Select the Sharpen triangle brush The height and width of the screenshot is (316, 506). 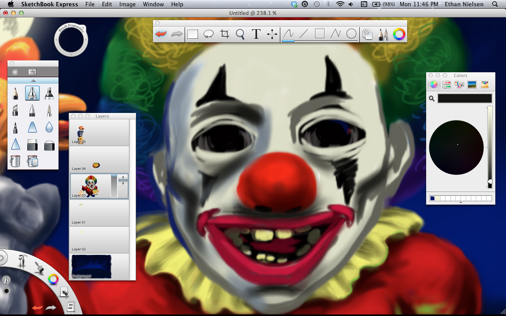(x=15, y=144)
